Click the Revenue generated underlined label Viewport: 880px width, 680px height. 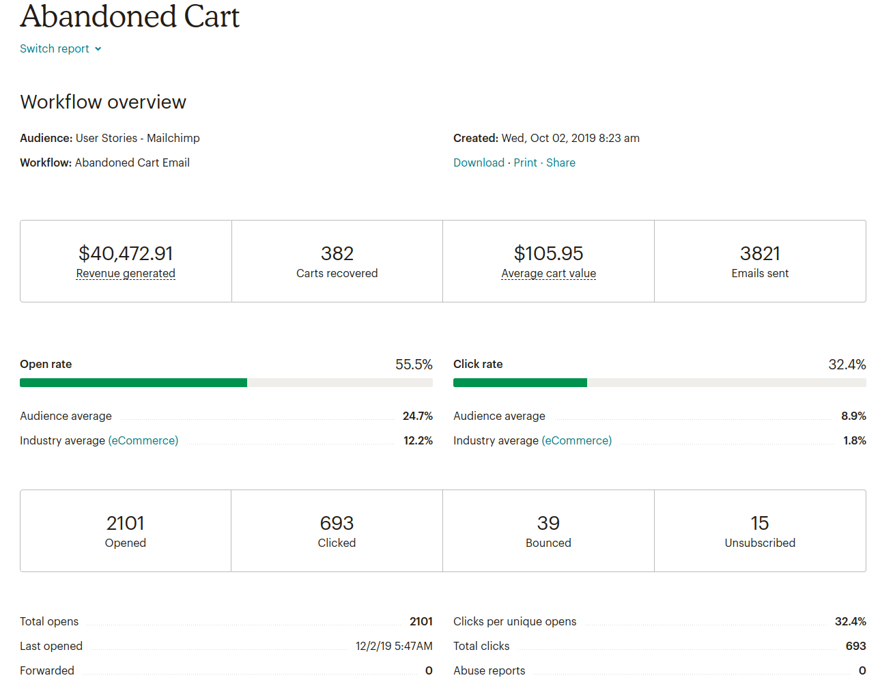coord(126,274)
